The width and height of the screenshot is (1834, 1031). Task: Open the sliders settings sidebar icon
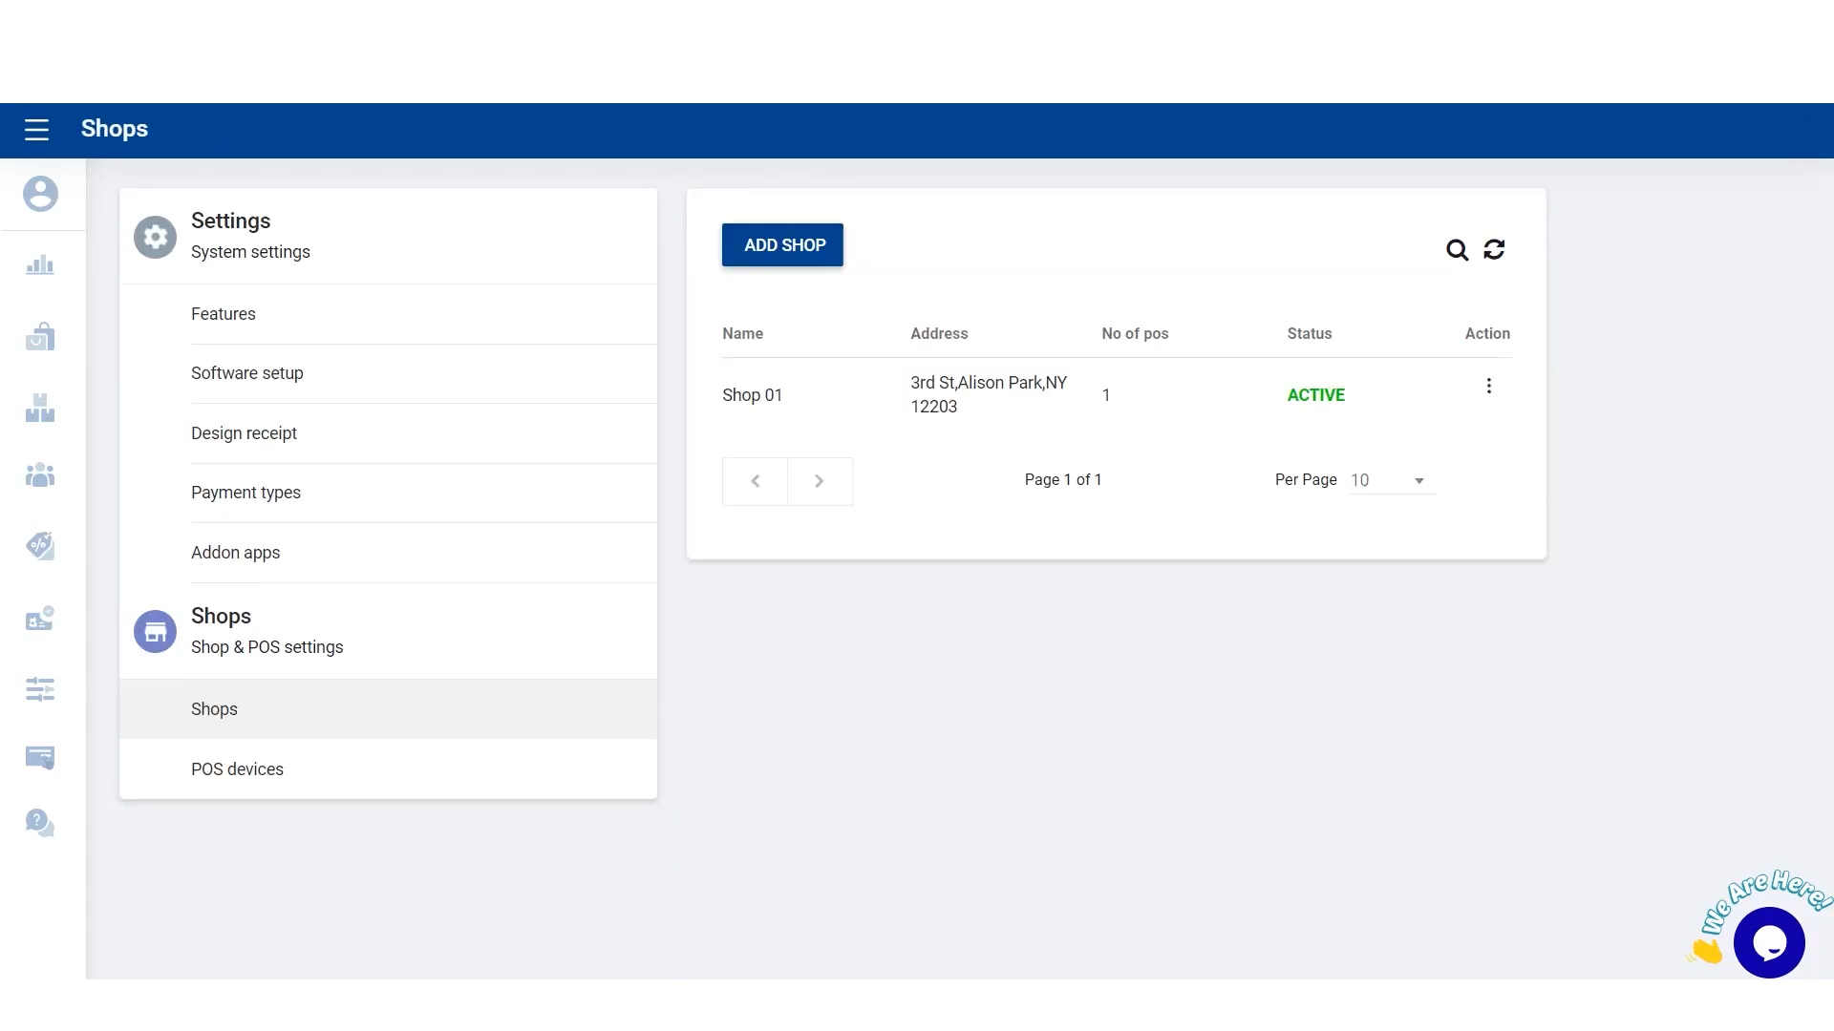(40, 689)
